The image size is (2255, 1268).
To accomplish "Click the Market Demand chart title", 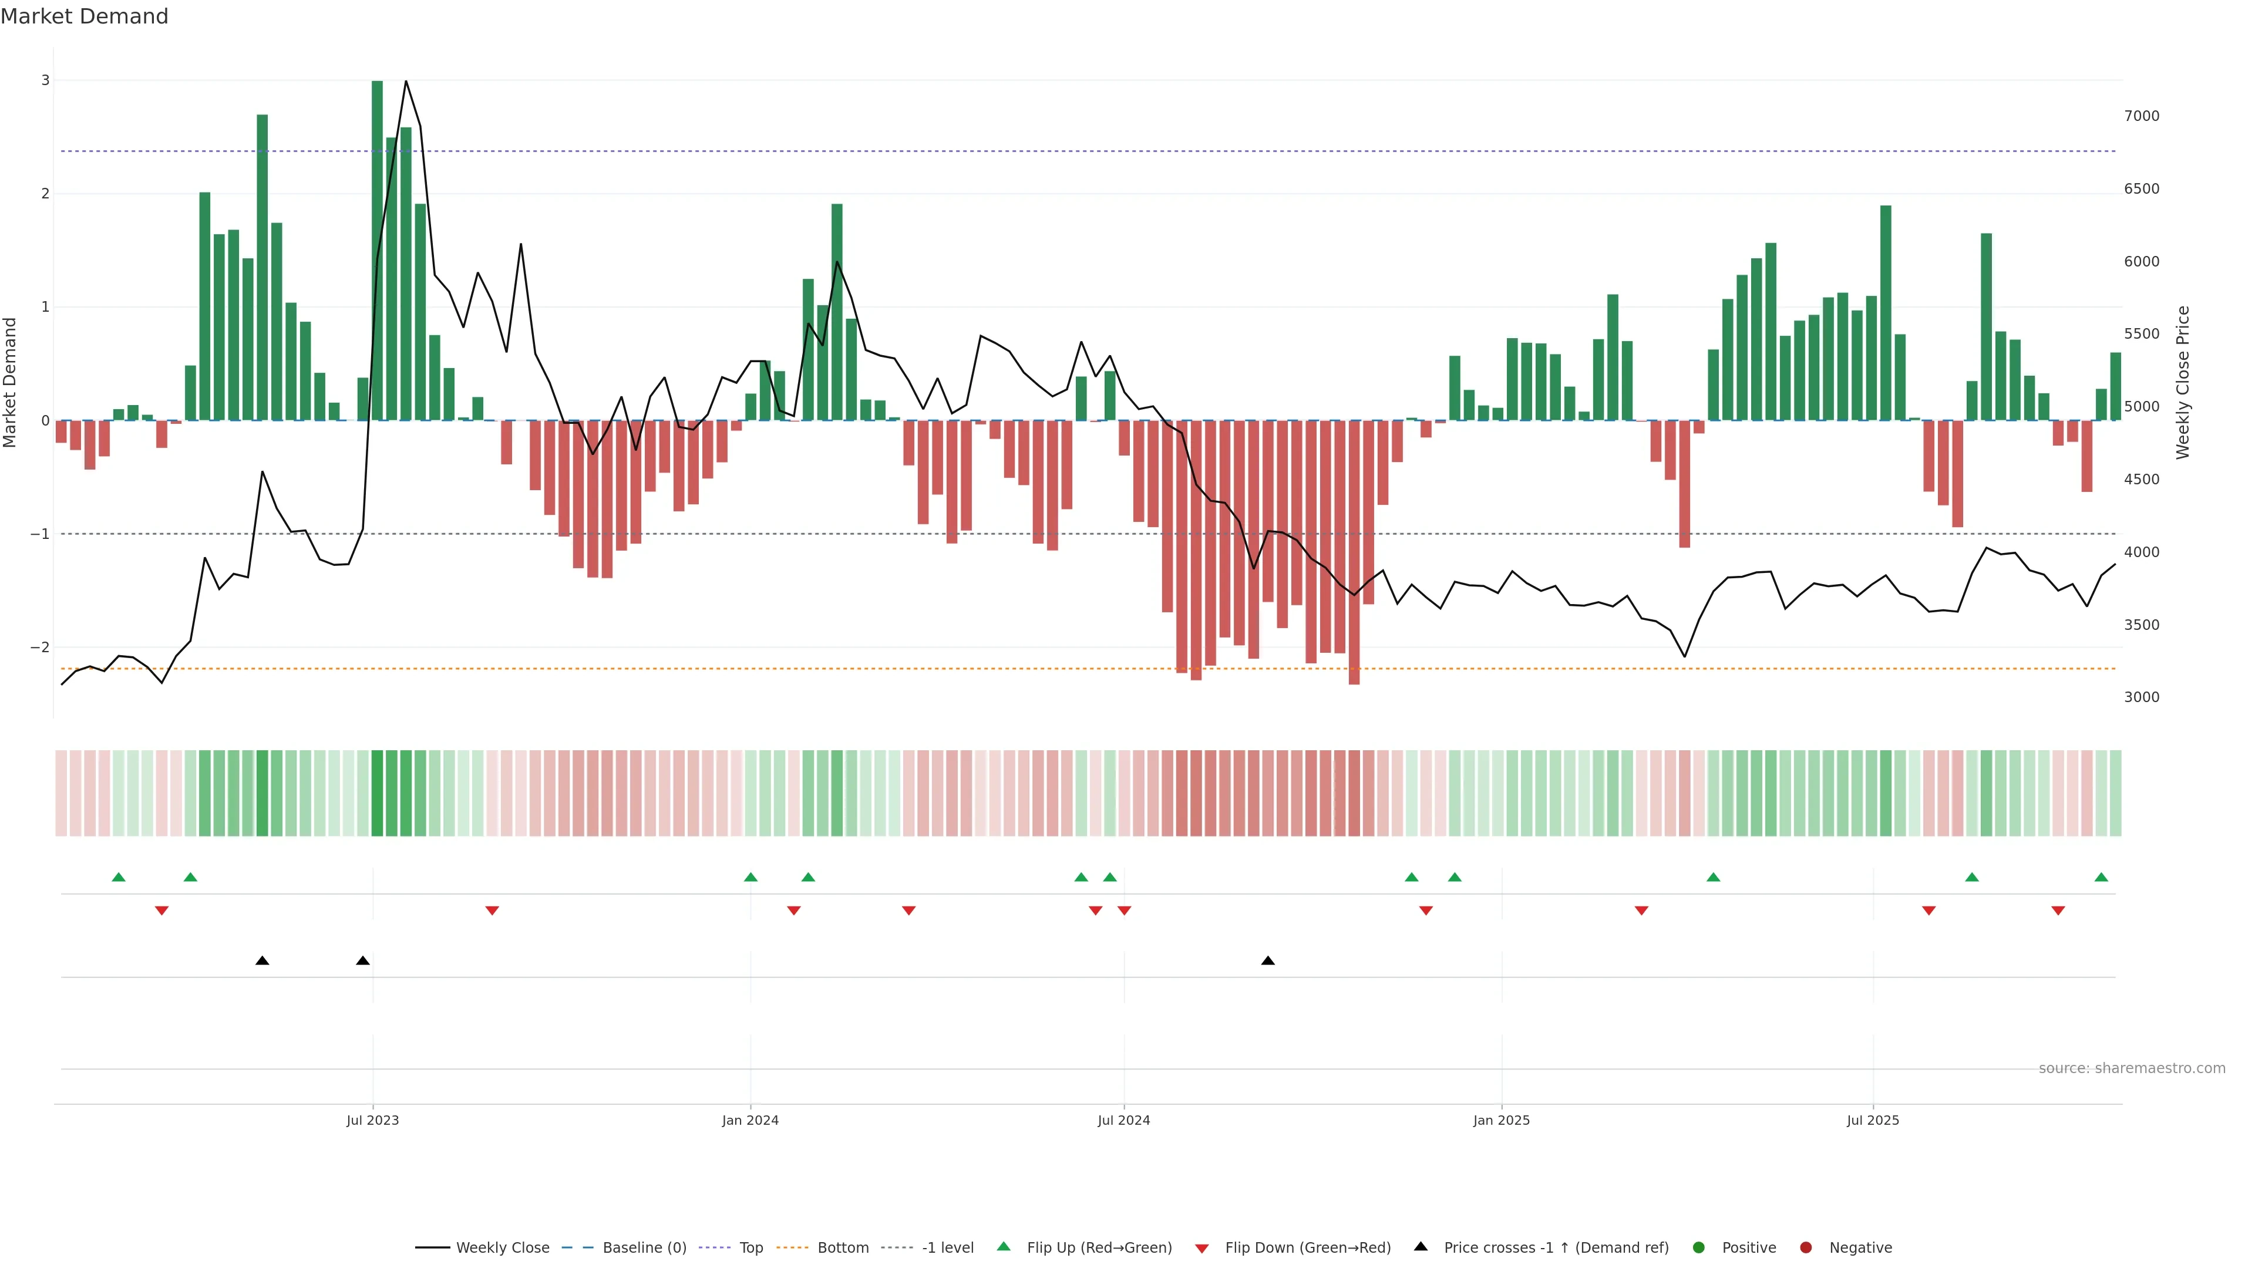I will [84, 16].
